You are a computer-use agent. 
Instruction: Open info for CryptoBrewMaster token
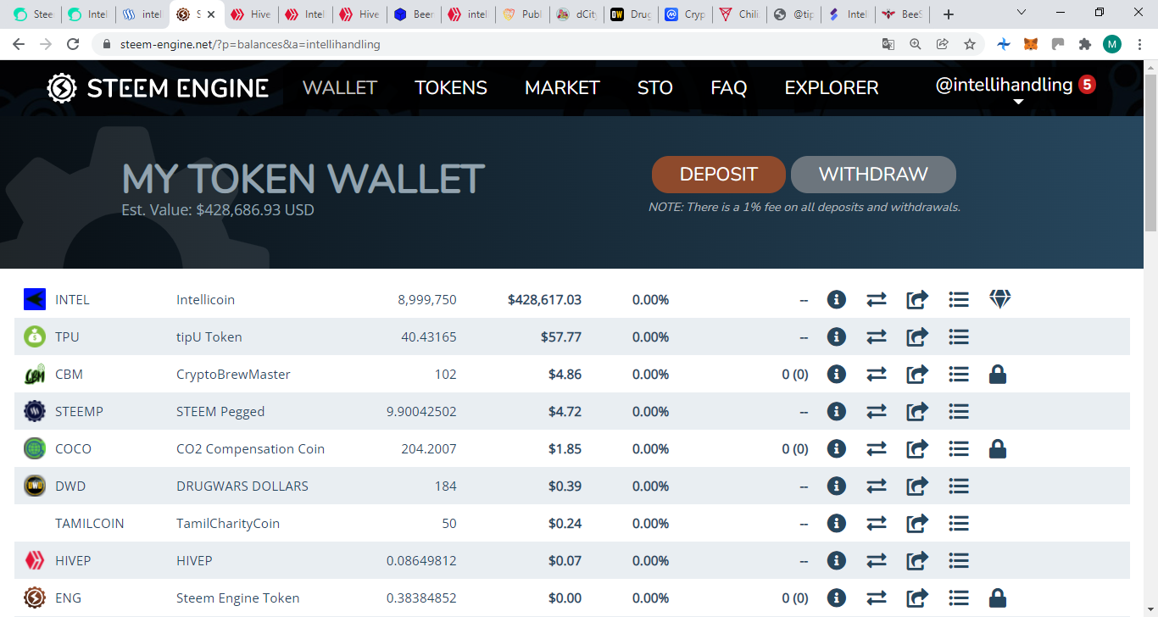point(837,374)
